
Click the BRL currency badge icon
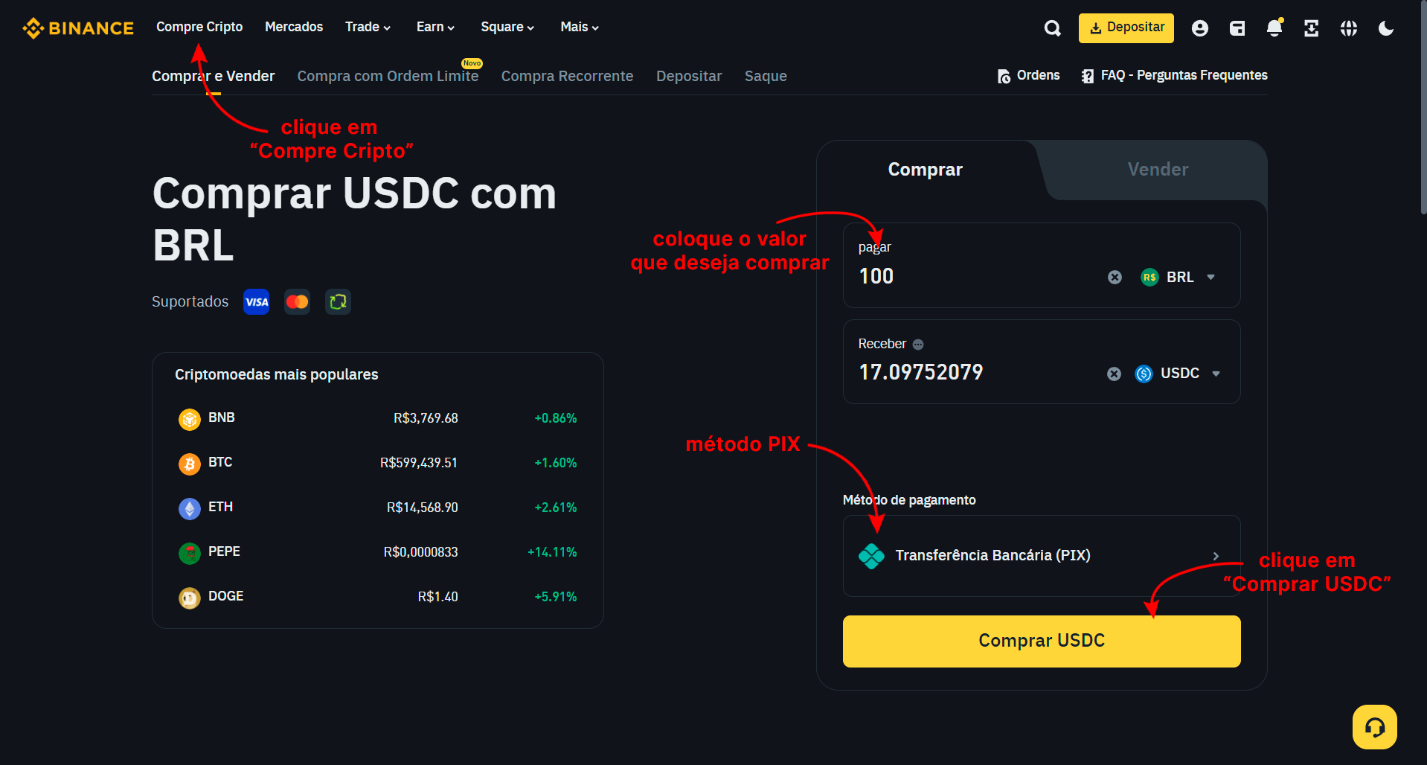pos(1149,277)
